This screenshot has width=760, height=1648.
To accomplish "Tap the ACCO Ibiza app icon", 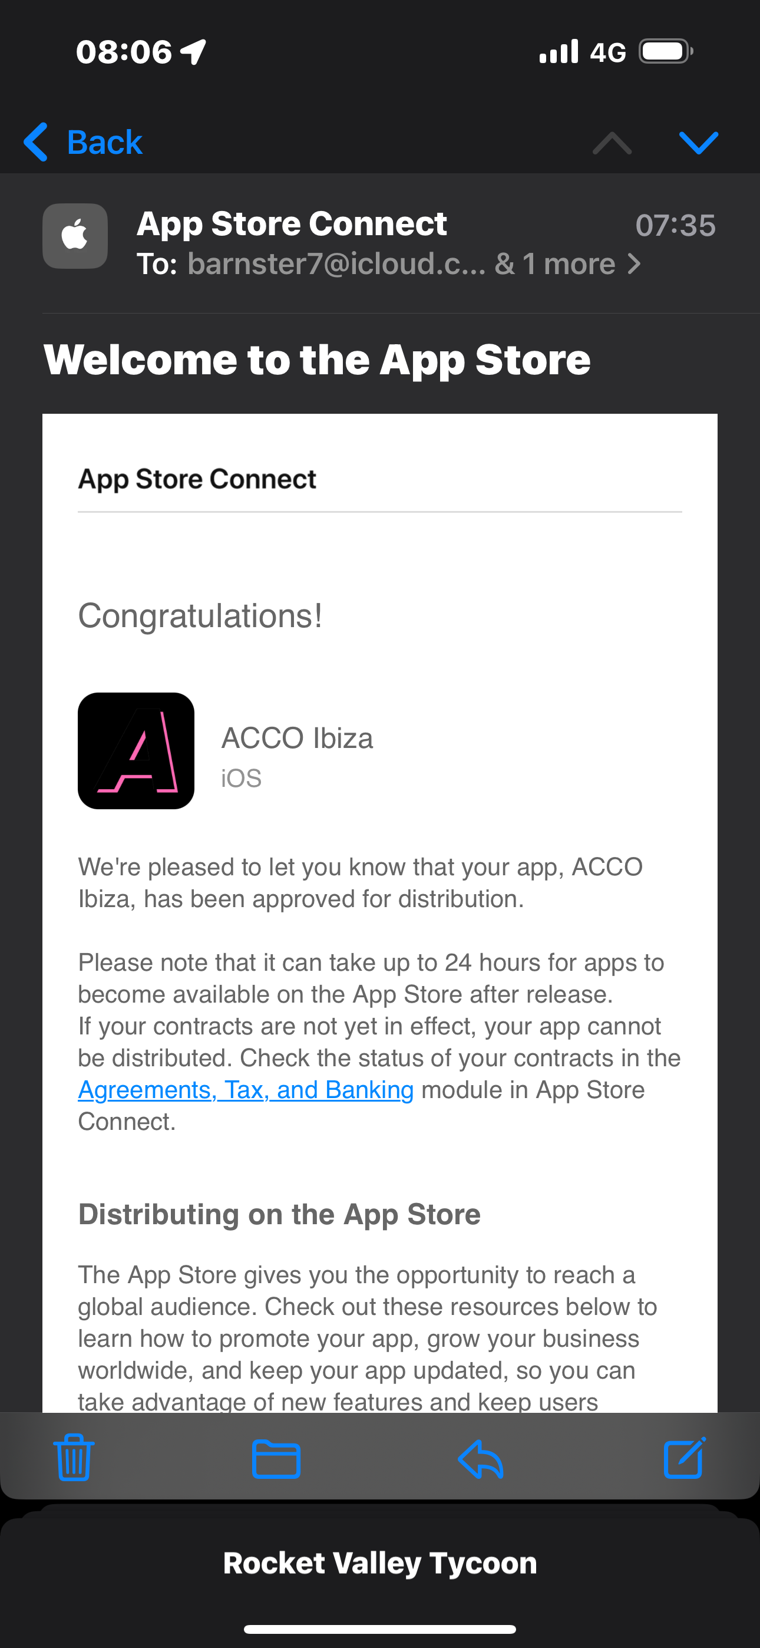I will (136, 750).
